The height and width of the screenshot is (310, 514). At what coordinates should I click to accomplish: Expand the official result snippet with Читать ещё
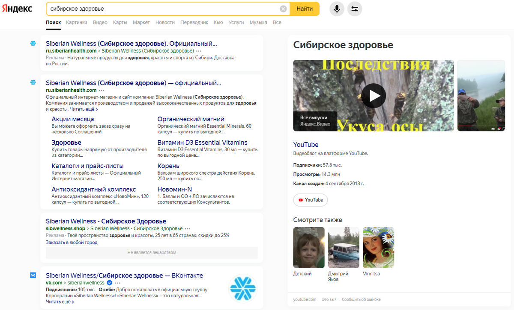click(x=84, y=109)
